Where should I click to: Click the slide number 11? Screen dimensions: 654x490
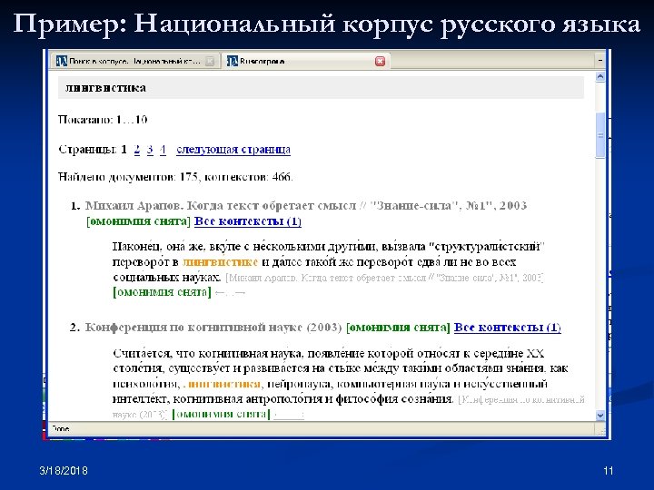(608, 471)
